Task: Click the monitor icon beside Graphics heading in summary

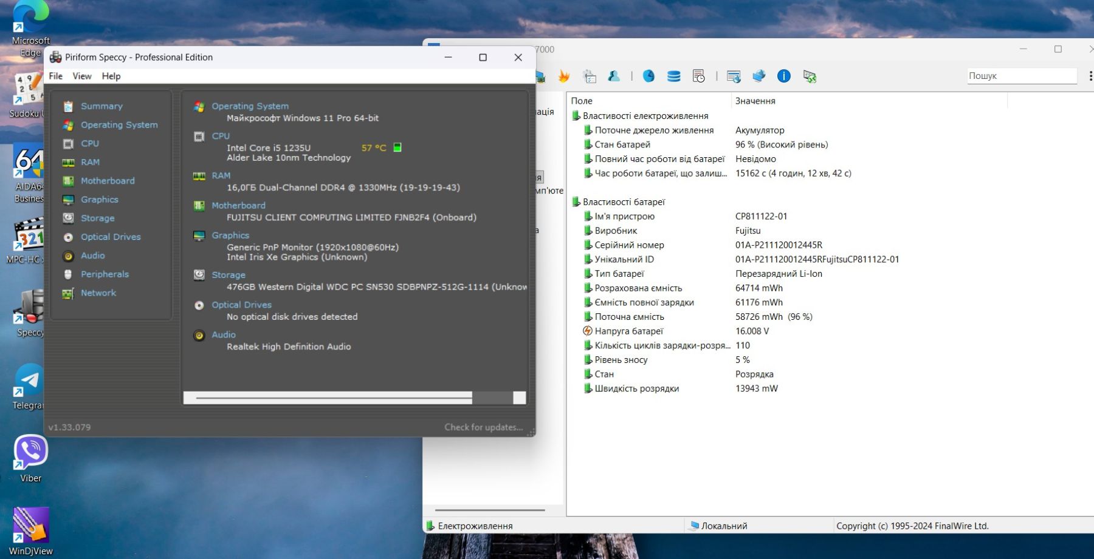Action: 199,235
